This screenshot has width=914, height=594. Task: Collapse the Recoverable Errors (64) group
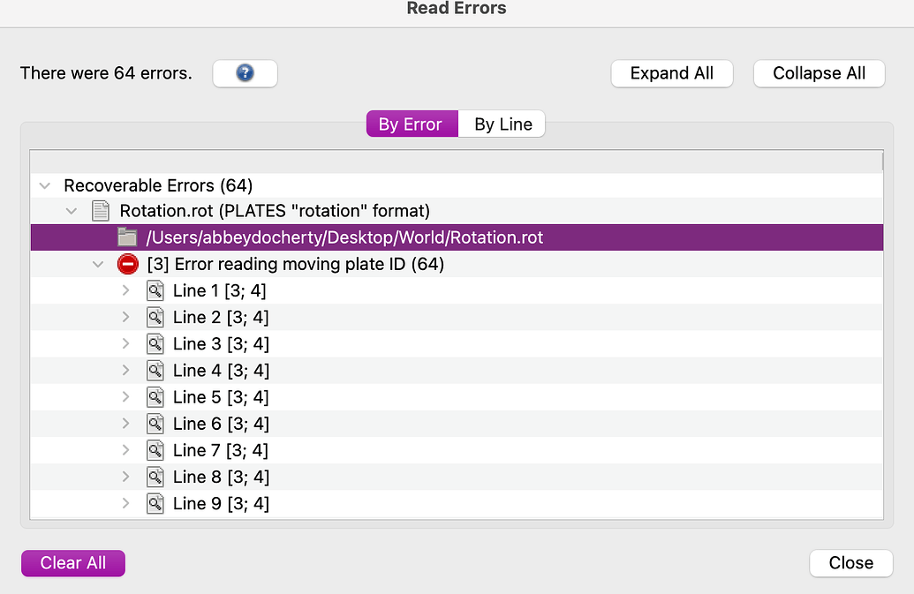point(45,185)
